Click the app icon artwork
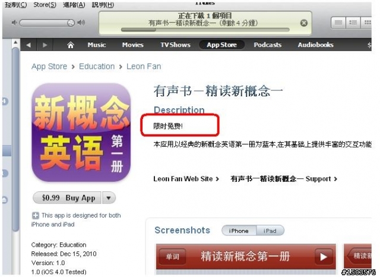This screenshot has height=277, width=380. click(81, 133)
